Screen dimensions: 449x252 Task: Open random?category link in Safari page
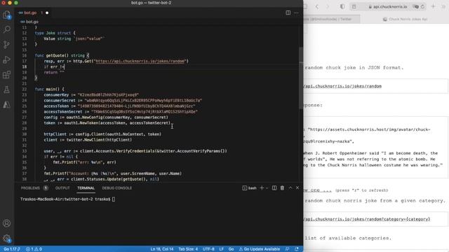pyautogui.click(x=367, y=219)
